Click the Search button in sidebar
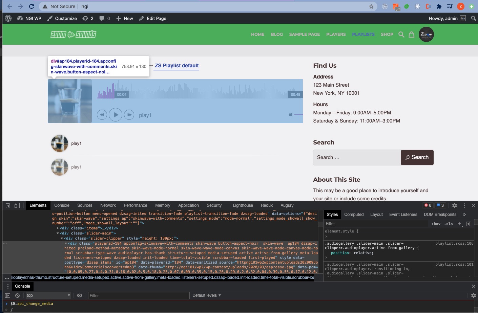Screen dimensions: 478x313 [417, 157]
